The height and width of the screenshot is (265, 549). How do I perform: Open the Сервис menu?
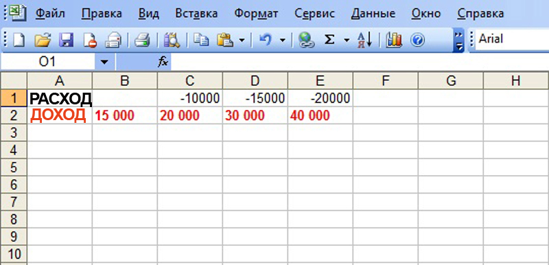pos(314,13)
